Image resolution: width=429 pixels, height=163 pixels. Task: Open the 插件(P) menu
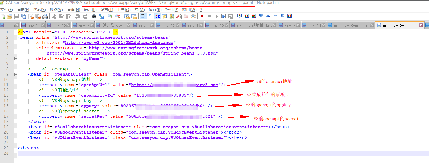(171, 10)
